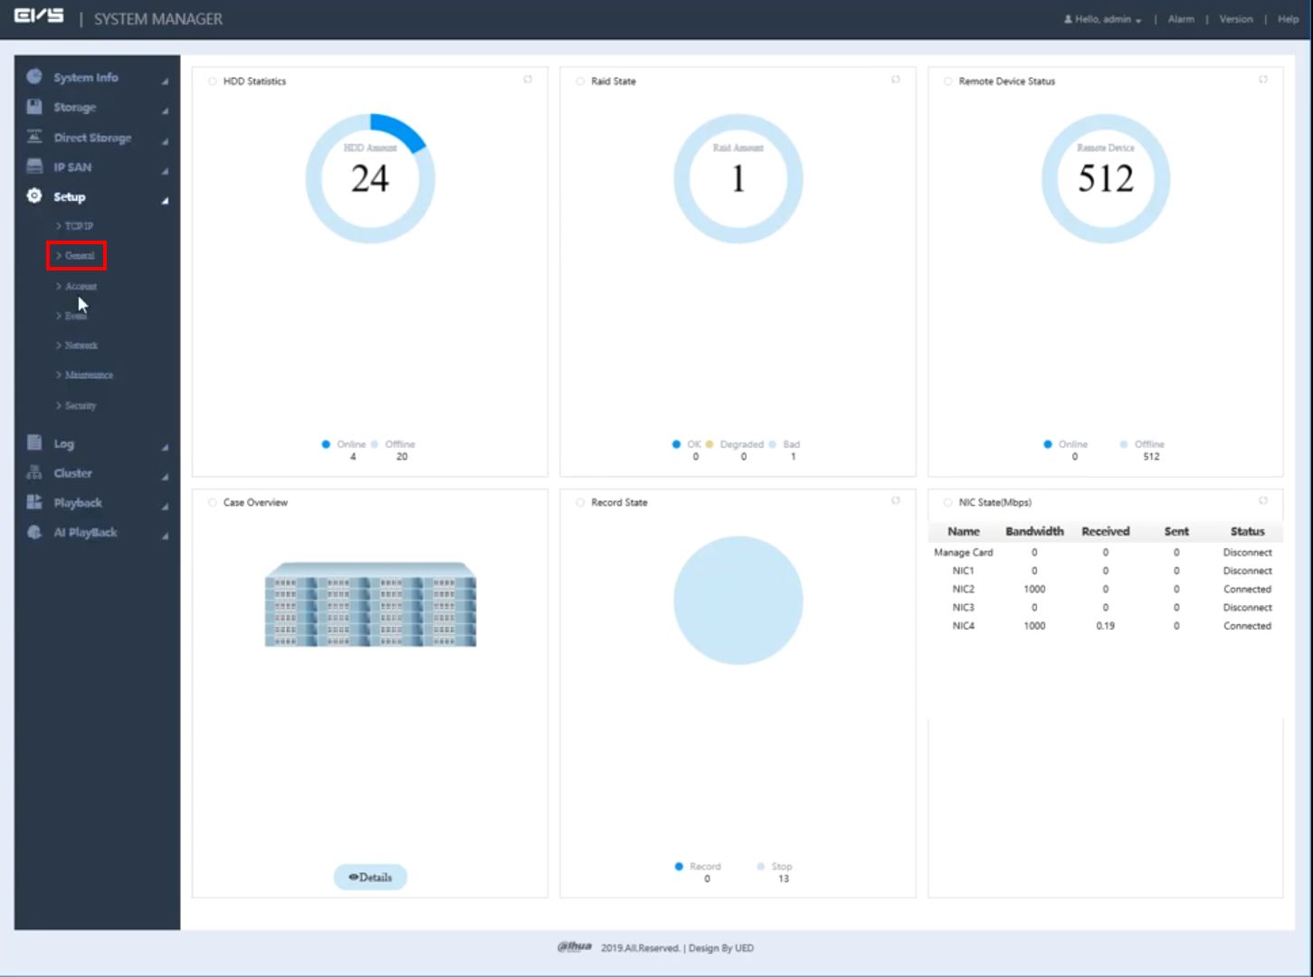
Task: Select the Case Overview radio circle
Action: (213, 503)
